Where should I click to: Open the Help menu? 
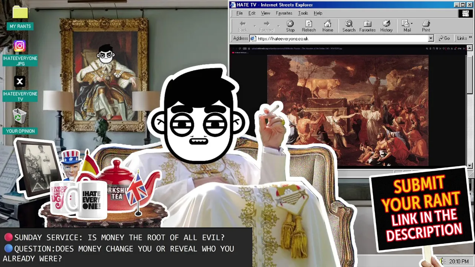coord(318,13)
